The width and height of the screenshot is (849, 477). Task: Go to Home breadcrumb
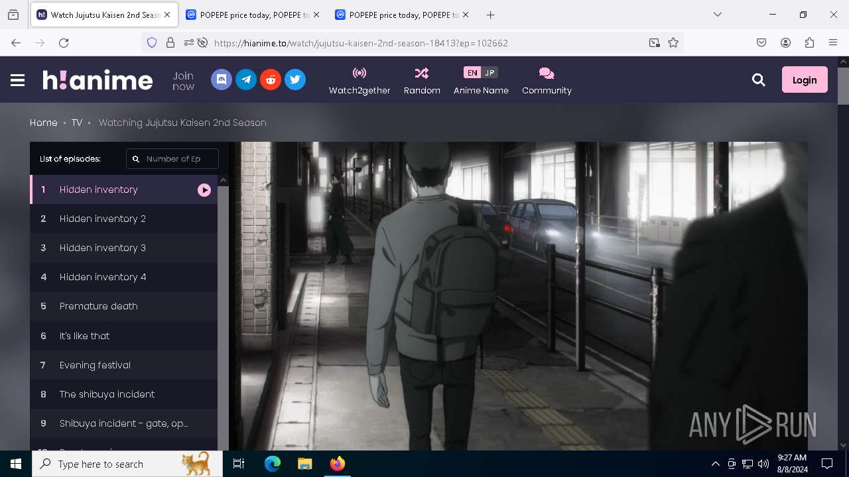click(44, 123)
